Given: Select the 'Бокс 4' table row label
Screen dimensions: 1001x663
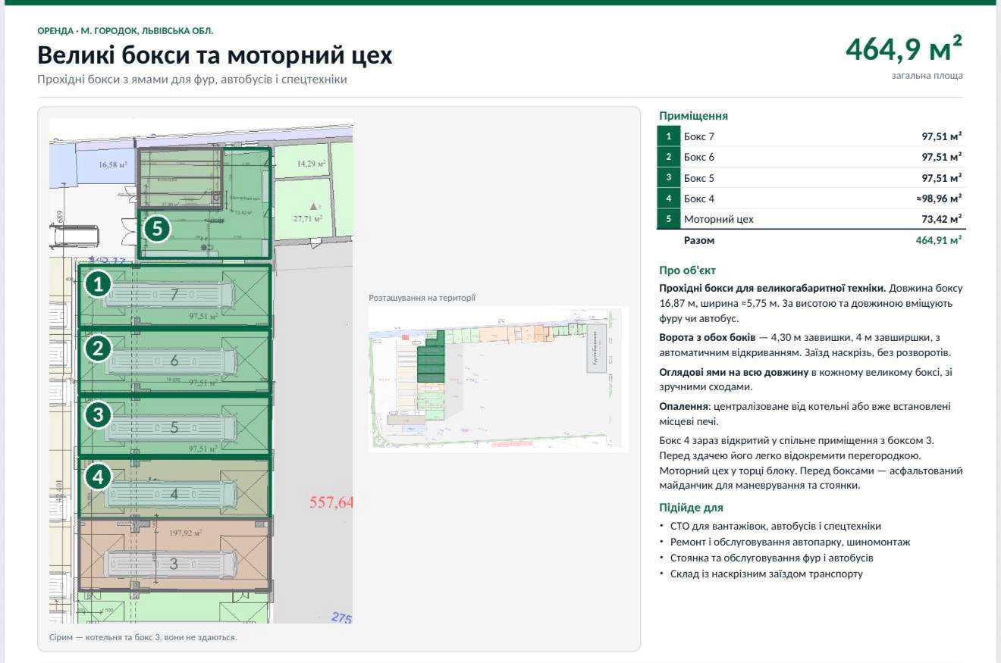Looking at the screenshot, I should [x=699, y=199].
